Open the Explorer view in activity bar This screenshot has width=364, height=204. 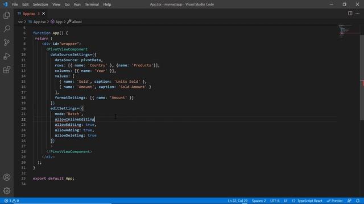tap(7, 15)
